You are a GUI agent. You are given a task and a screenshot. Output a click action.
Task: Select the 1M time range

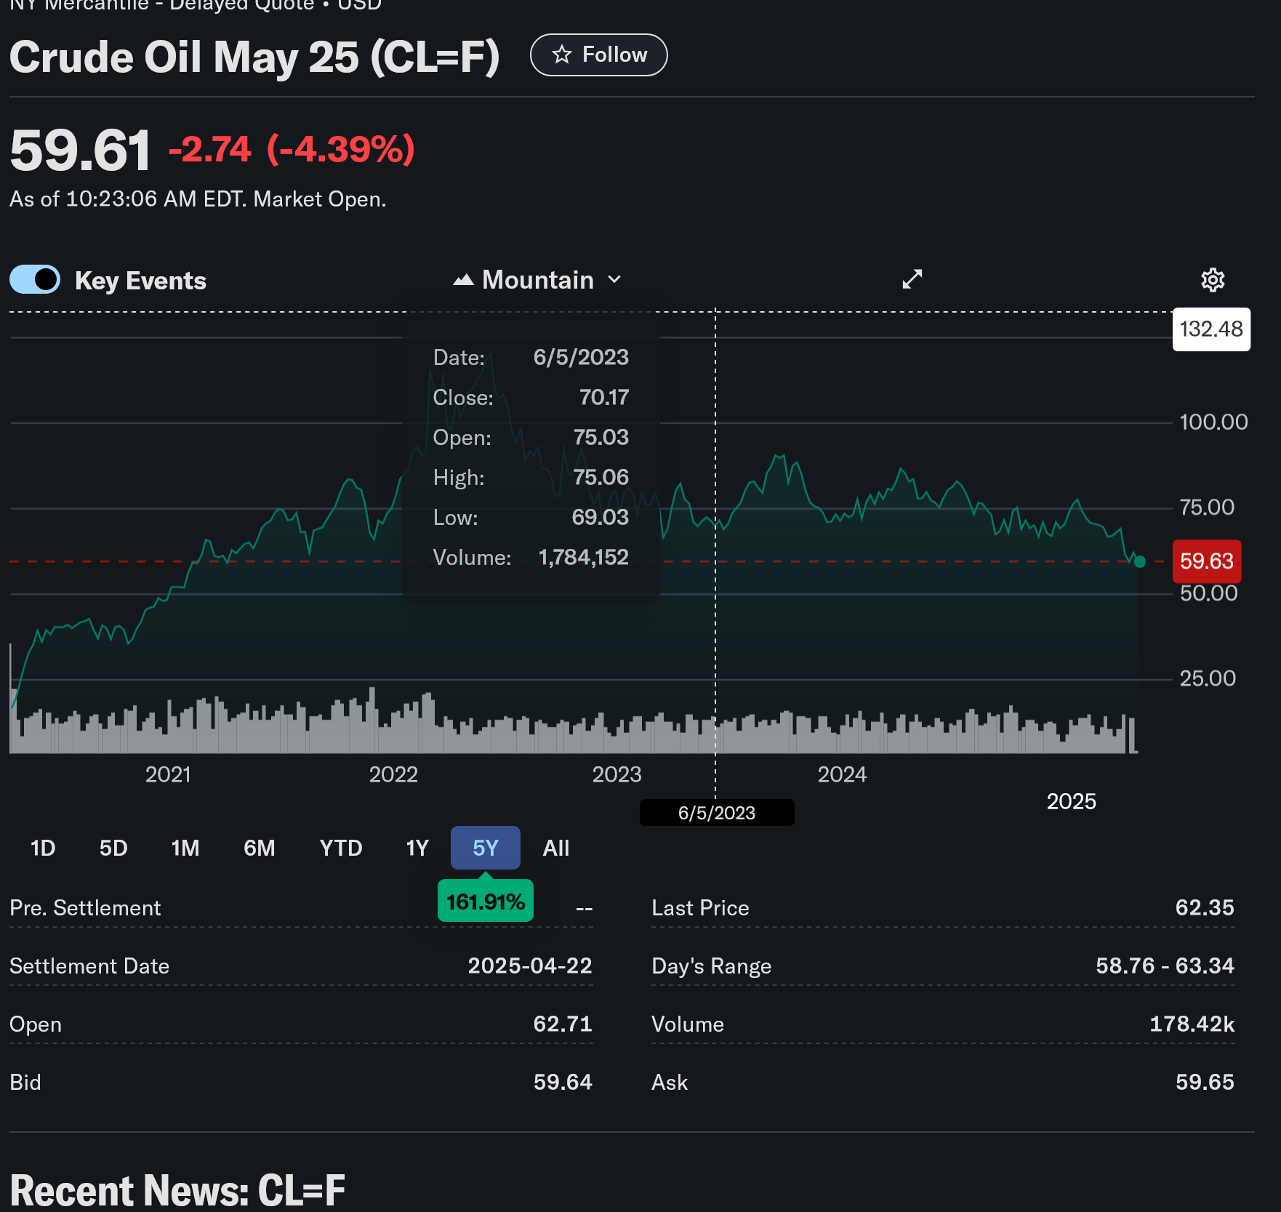pyautogui.click(x=185, y=848)
